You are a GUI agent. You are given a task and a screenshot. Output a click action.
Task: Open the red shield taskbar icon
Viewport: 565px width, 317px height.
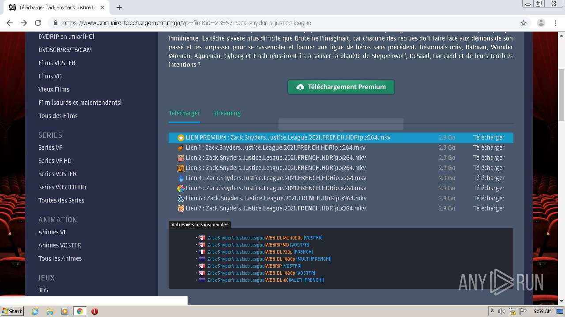pyautogui.click(x=94, y=311)
